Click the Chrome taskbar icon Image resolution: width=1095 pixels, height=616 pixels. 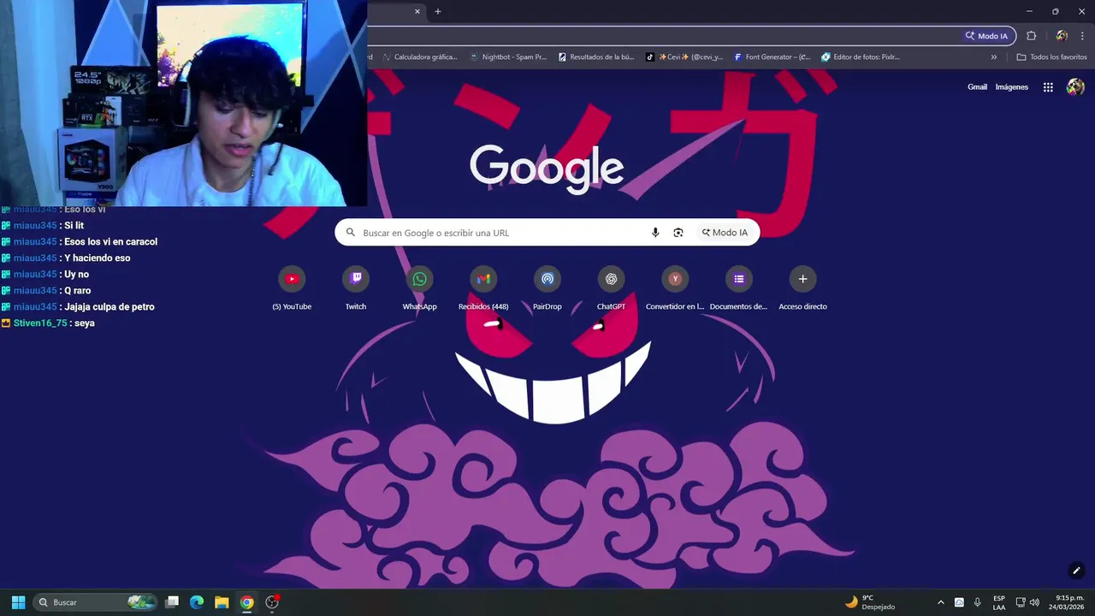coord(246,602)
